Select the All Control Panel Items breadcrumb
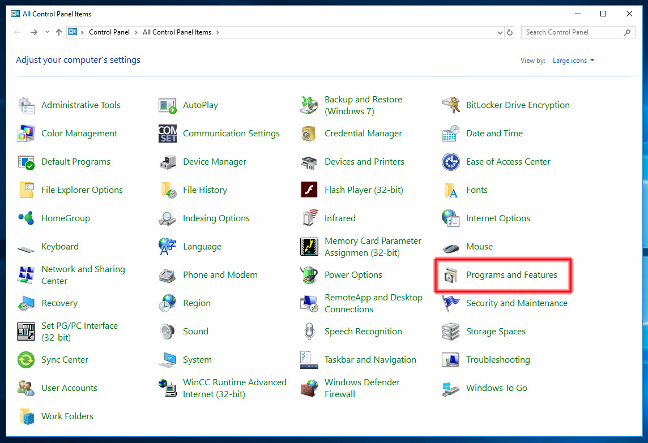 [177, 32]
